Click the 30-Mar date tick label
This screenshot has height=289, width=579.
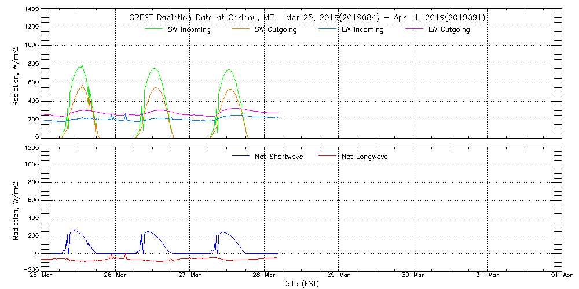coord(413,275)
